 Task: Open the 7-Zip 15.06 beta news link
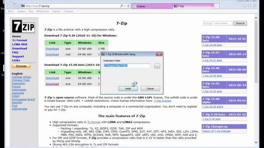coord(212,76)
